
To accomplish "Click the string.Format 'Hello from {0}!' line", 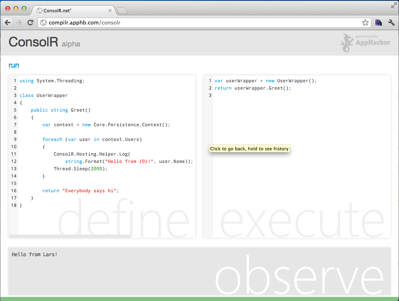I will pos(129,161).
